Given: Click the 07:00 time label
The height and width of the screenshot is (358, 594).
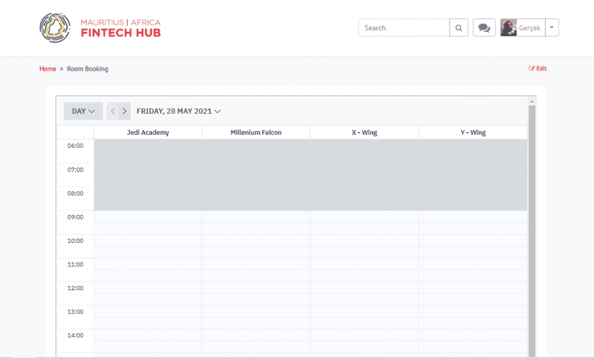Looking at the screenshot, I should click(x=75, y=170).
